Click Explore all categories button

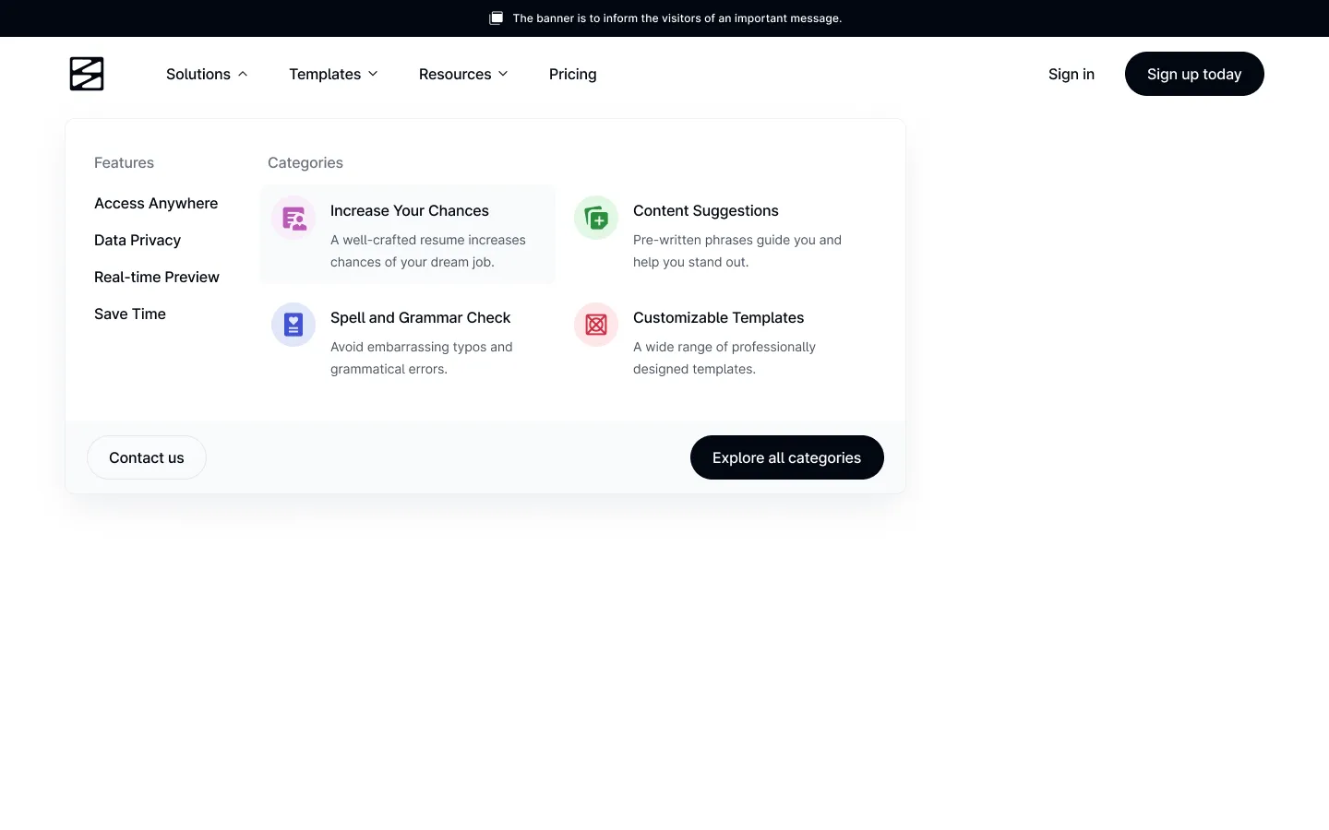click(787, 457)
